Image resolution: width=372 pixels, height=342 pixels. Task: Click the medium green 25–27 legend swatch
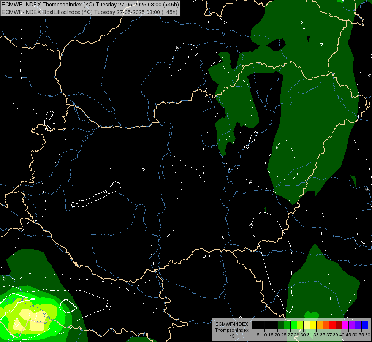[x=287, y=325]
